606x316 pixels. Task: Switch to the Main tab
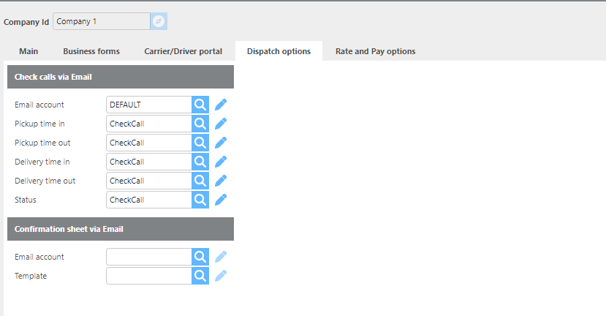(x=29, y=51)
